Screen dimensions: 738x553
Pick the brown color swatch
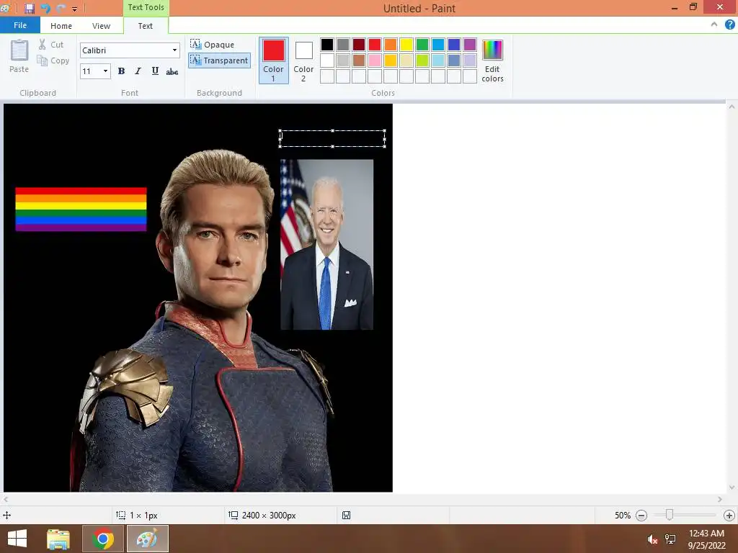point(359,60)
